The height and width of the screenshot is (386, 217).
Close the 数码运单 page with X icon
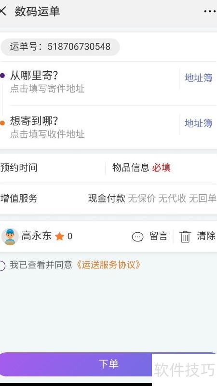coord(2,11)
